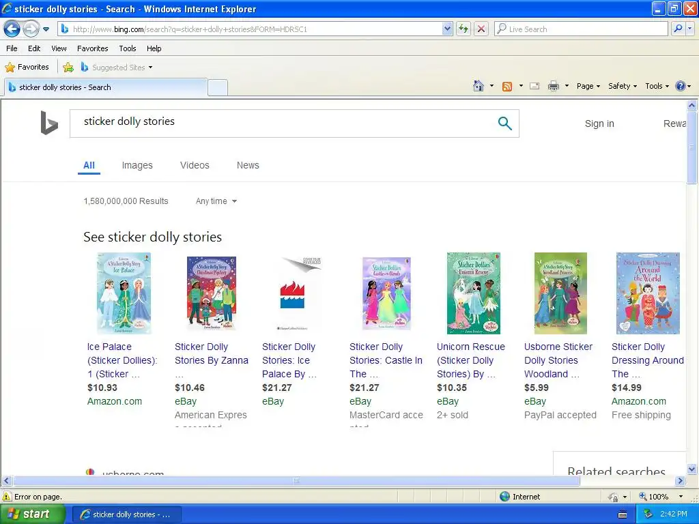Open the Favorites star button
699x524 pixels.
point(27,68)
